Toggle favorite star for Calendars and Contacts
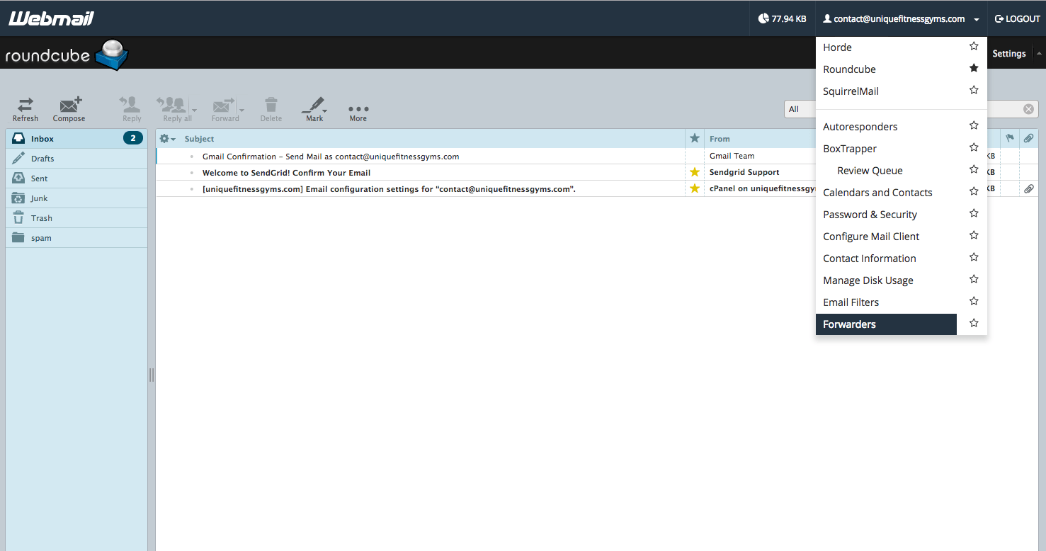The image size is (1046, 551). (x=974, y=192)
